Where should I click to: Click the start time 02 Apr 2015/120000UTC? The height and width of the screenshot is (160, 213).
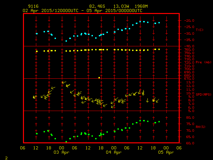[x=51, y=11]
